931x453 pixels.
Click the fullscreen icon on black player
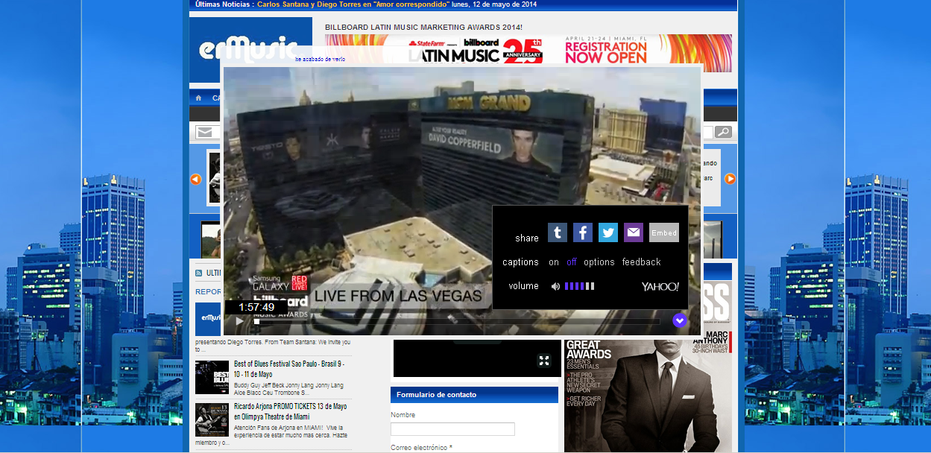click(x=544, y=361)
